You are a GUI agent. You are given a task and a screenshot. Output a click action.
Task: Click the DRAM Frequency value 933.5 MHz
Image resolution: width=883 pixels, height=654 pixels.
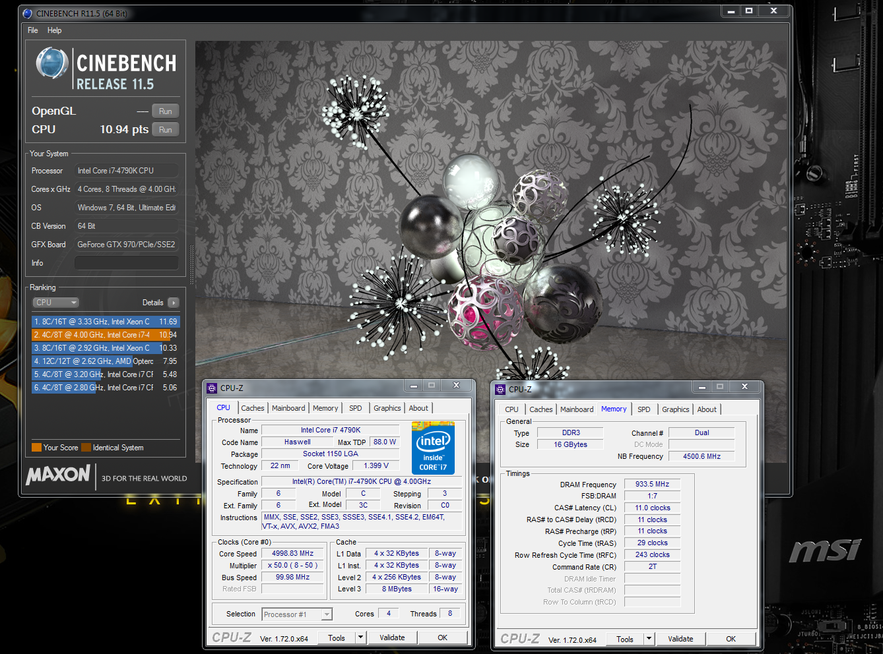click(x=652, y=485)
